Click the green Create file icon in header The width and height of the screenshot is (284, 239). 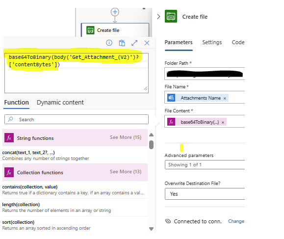171,16
